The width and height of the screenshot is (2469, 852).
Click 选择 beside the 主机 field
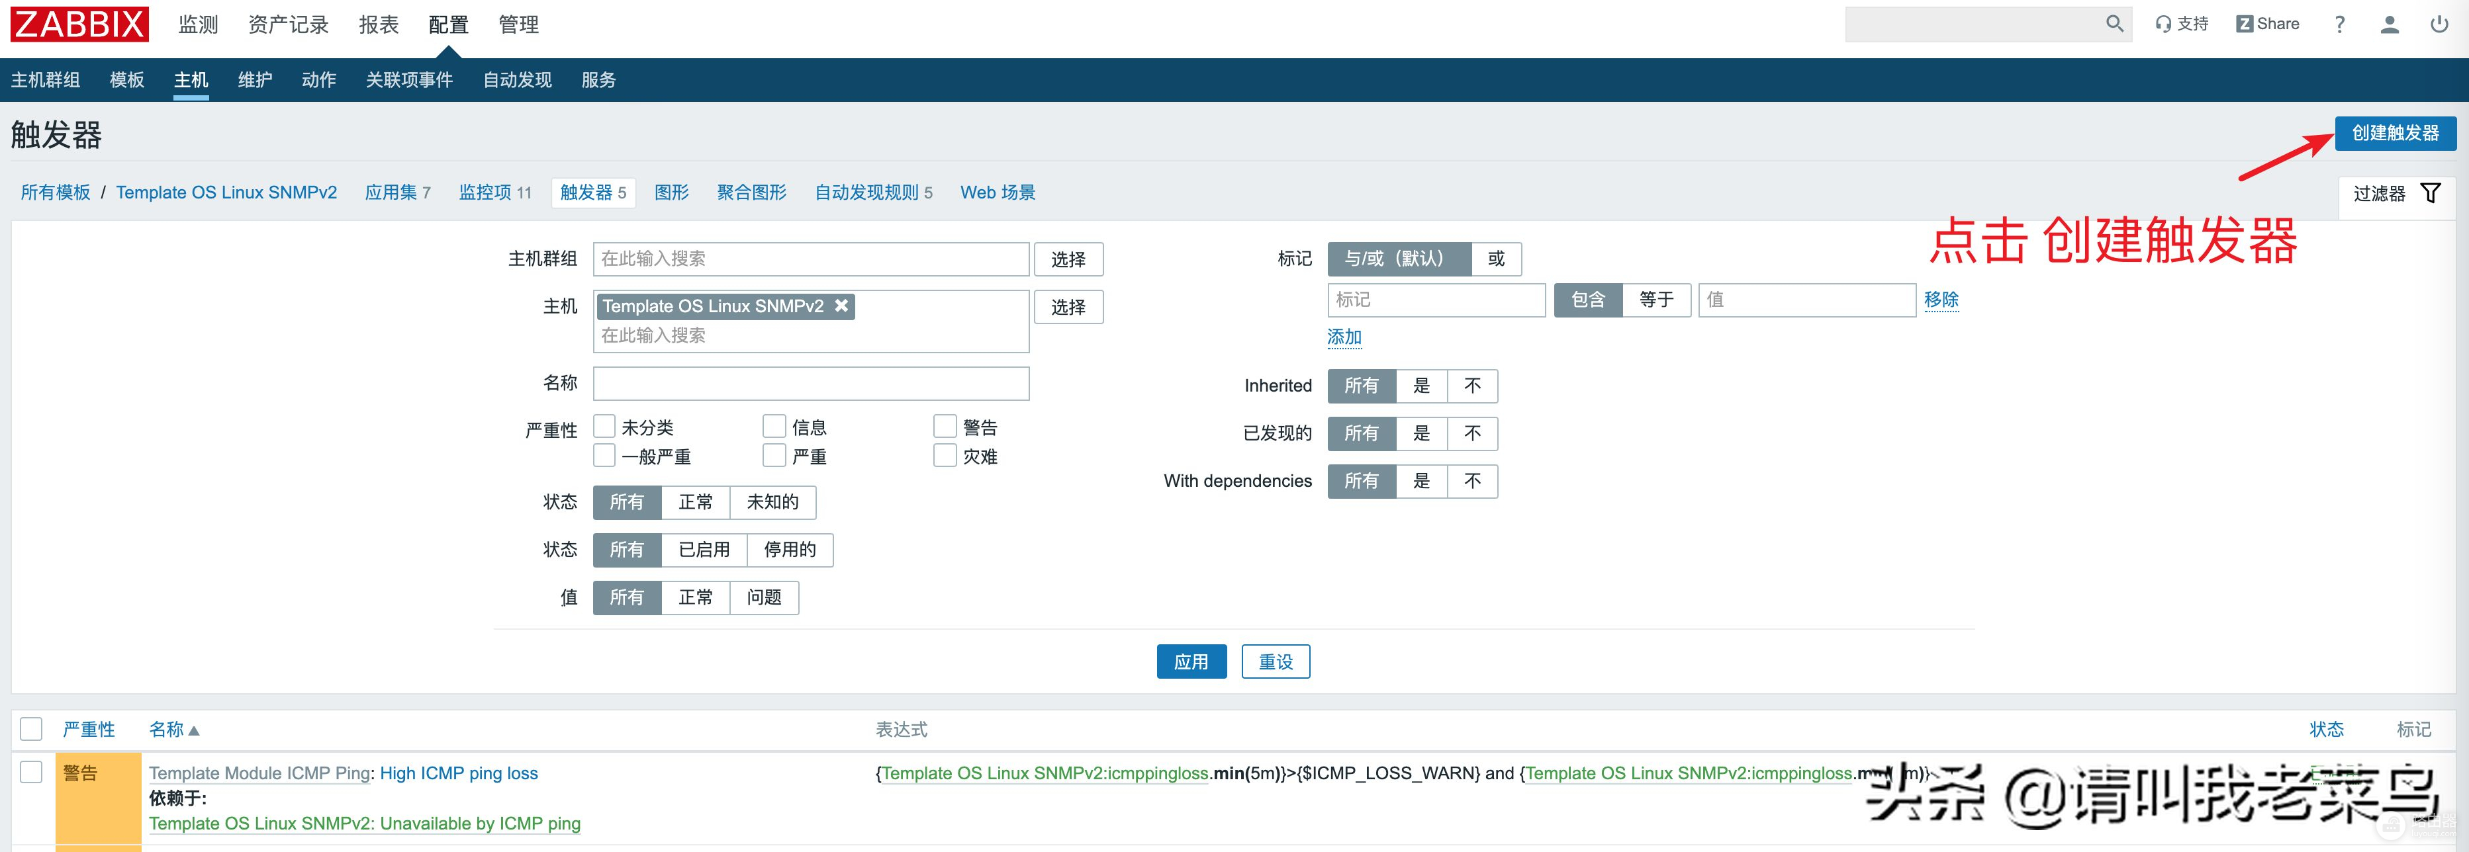point(1068,308)
